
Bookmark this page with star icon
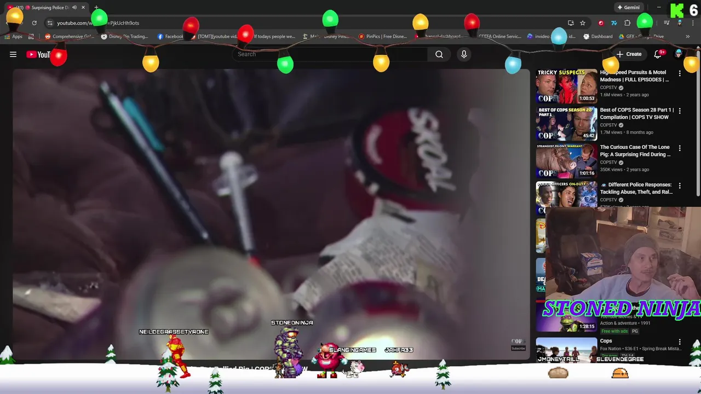pos(583,23)
